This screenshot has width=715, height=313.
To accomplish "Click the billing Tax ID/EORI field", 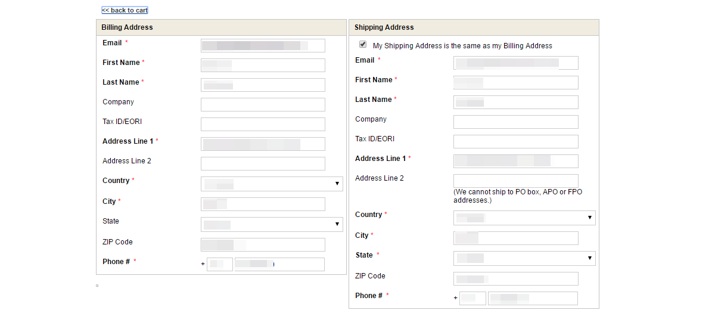I will pyautogui.click(x=263, y=124).
